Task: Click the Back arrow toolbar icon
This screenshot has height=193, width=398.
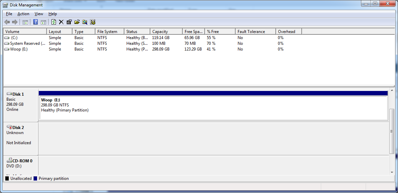Action: point(7,22)
